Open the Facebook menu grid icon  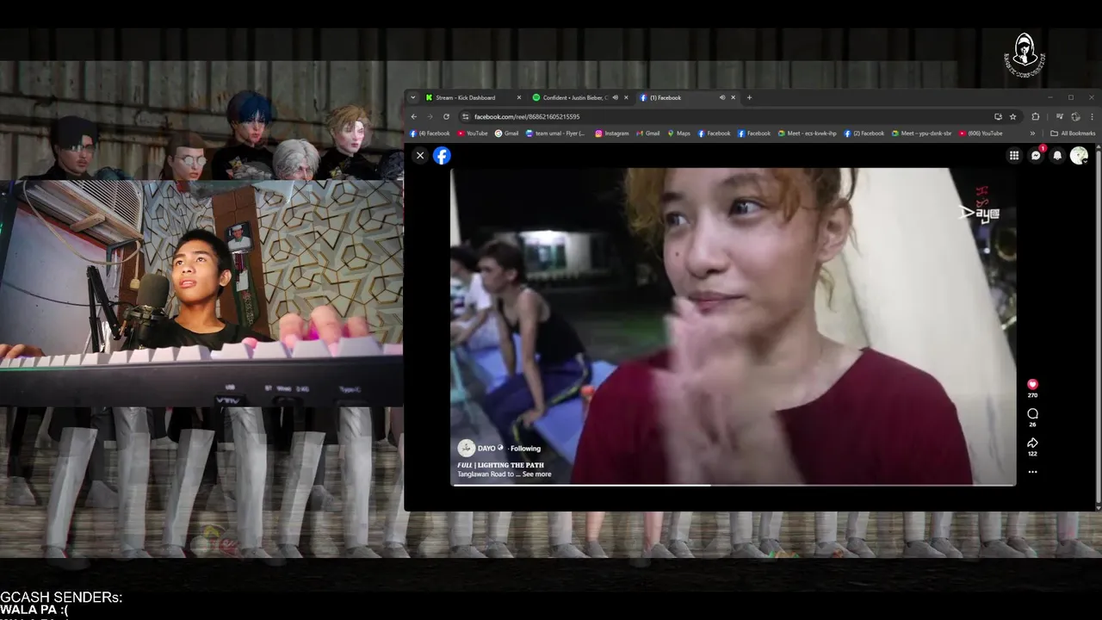tap(1014, 155)
